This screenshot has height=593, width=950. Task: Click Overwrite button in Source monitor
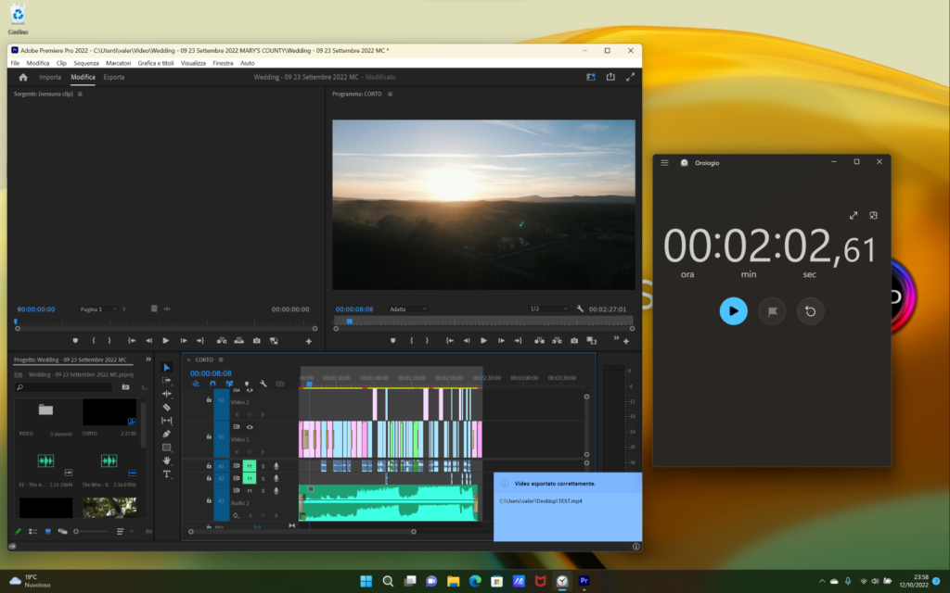(x=239, y=341)
